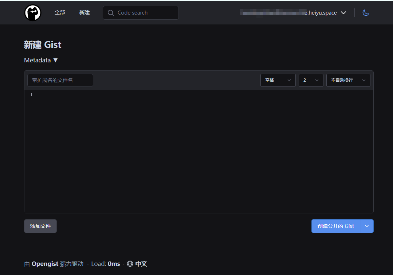
Task: Click the filename with extension field
Action: point(60,80)
